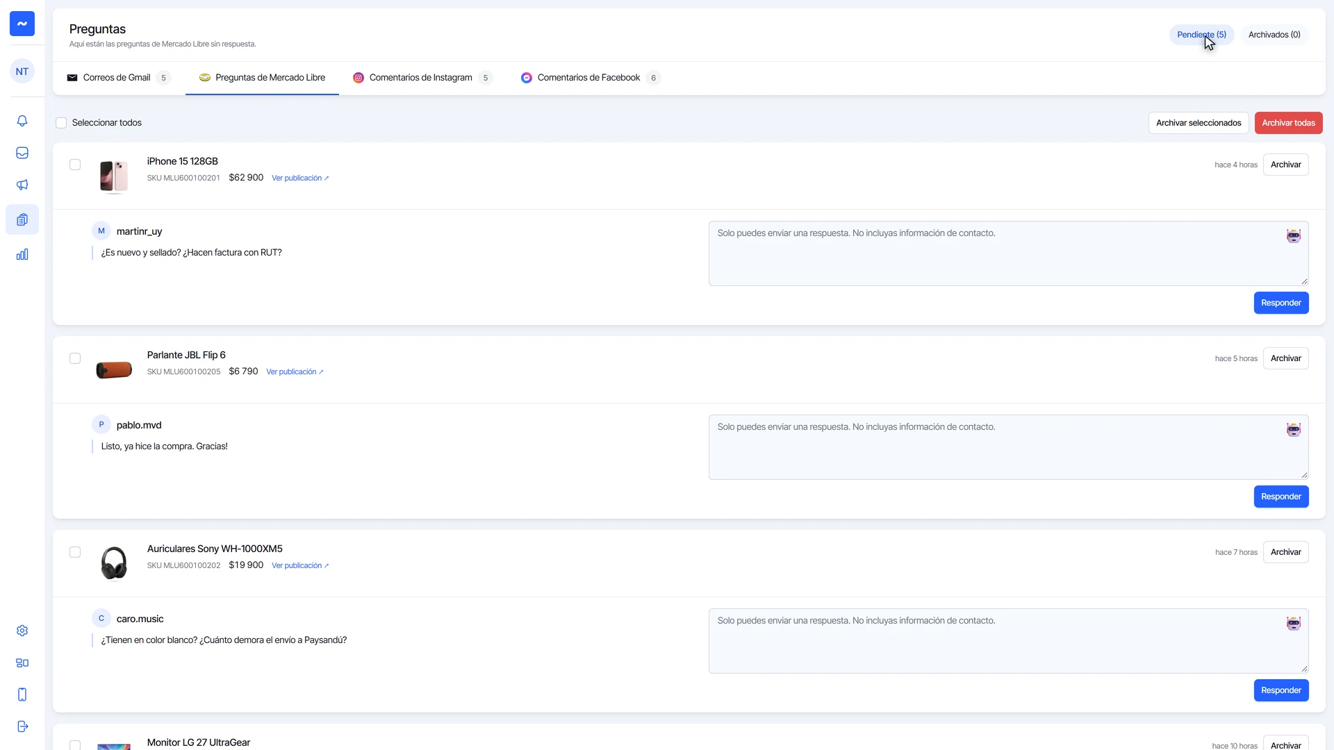This screenshot has width=1334, height=750.
Task: Check the iPhone 15 128GB question checkbox
Action: click(x=75, y=165)
